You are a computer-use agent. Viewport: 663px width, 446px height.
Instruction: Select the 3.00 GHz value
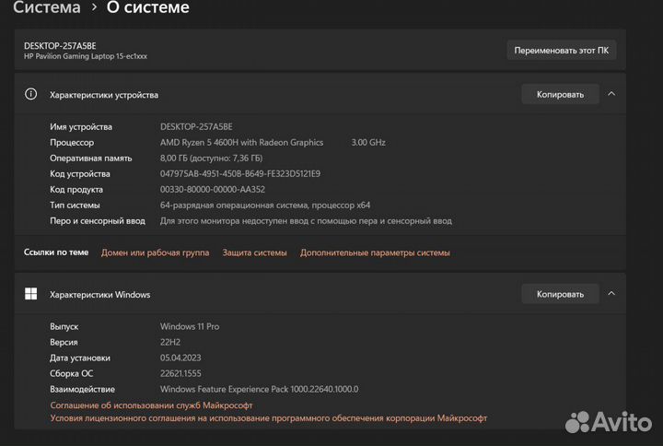(x=368, y=143)
